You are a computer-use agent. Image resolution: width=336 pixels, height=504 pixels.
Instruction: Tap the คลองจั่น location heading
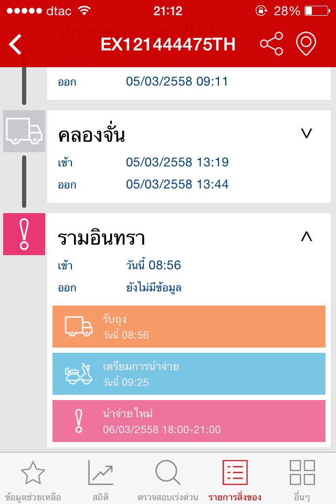(x=91, y=135)
